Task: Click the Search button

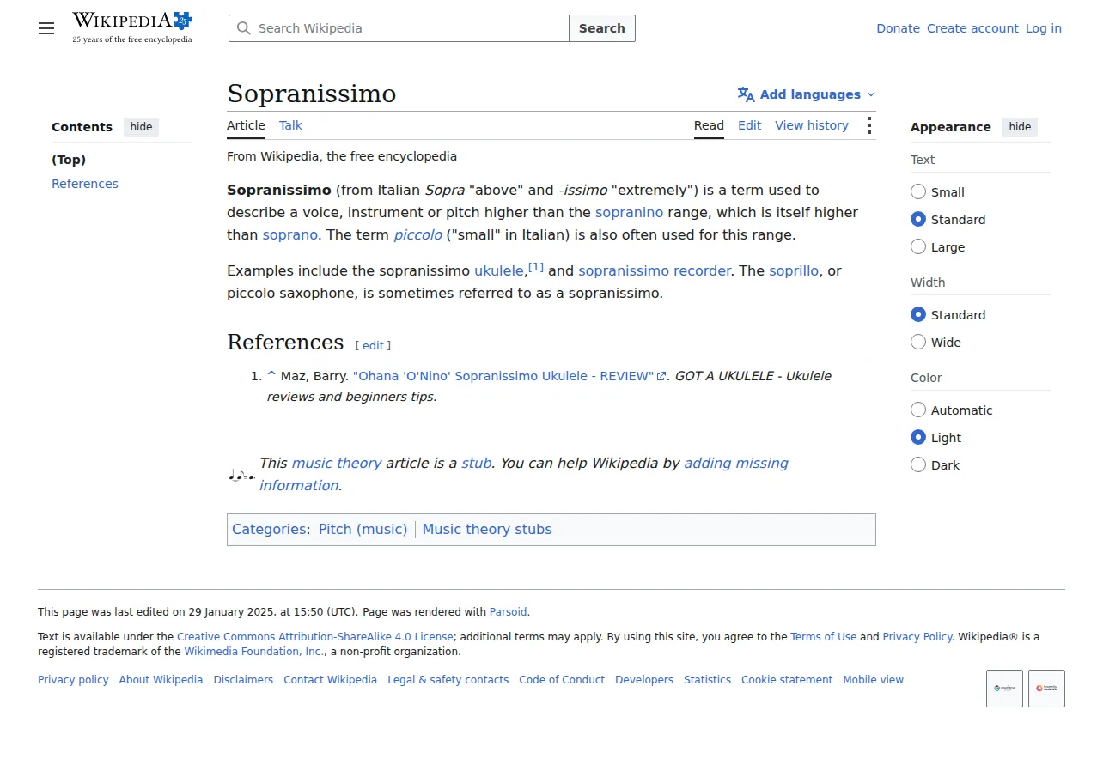Action: coord(602,28)
